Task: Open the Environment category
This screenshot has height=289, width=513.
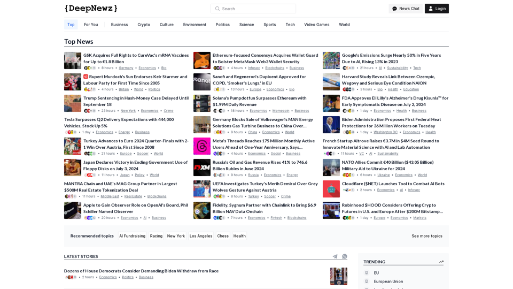Action: pos(195,25)
